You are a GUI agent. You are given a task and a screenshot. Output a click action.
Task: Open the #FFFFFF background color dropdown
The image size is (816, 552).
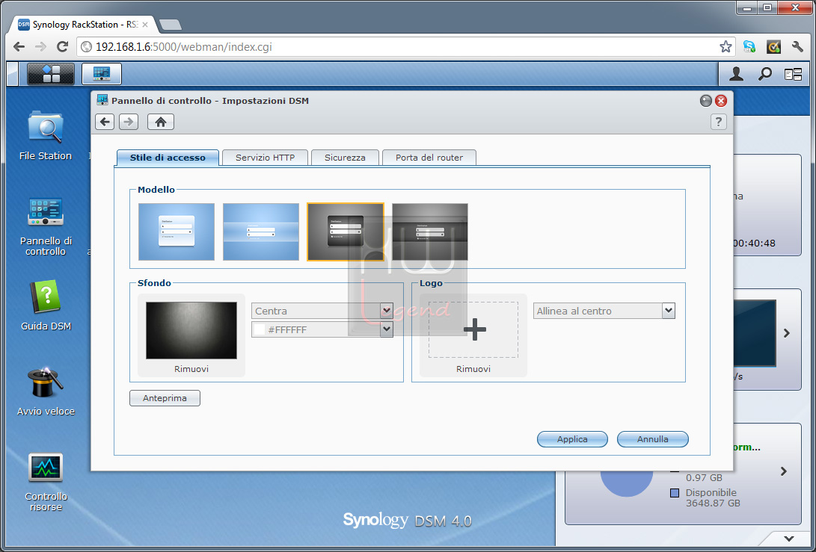click(x=386, y=329)
